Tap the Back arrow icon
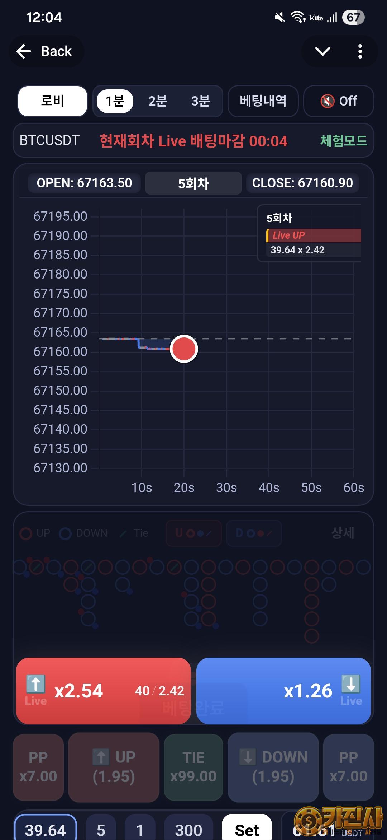 tap(24, 51)
